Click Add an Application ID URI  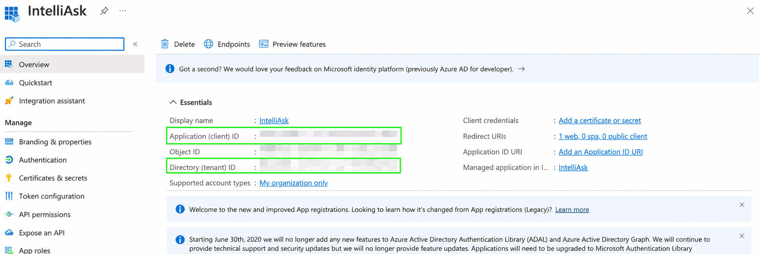click(601, 152)
